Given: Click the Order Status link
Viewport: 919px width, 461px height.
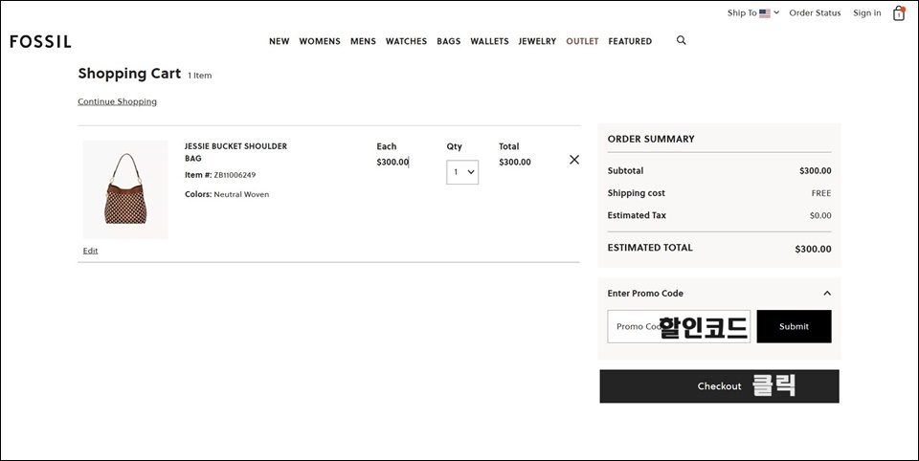Looking at the screenshot, I should tap(815, 12).
